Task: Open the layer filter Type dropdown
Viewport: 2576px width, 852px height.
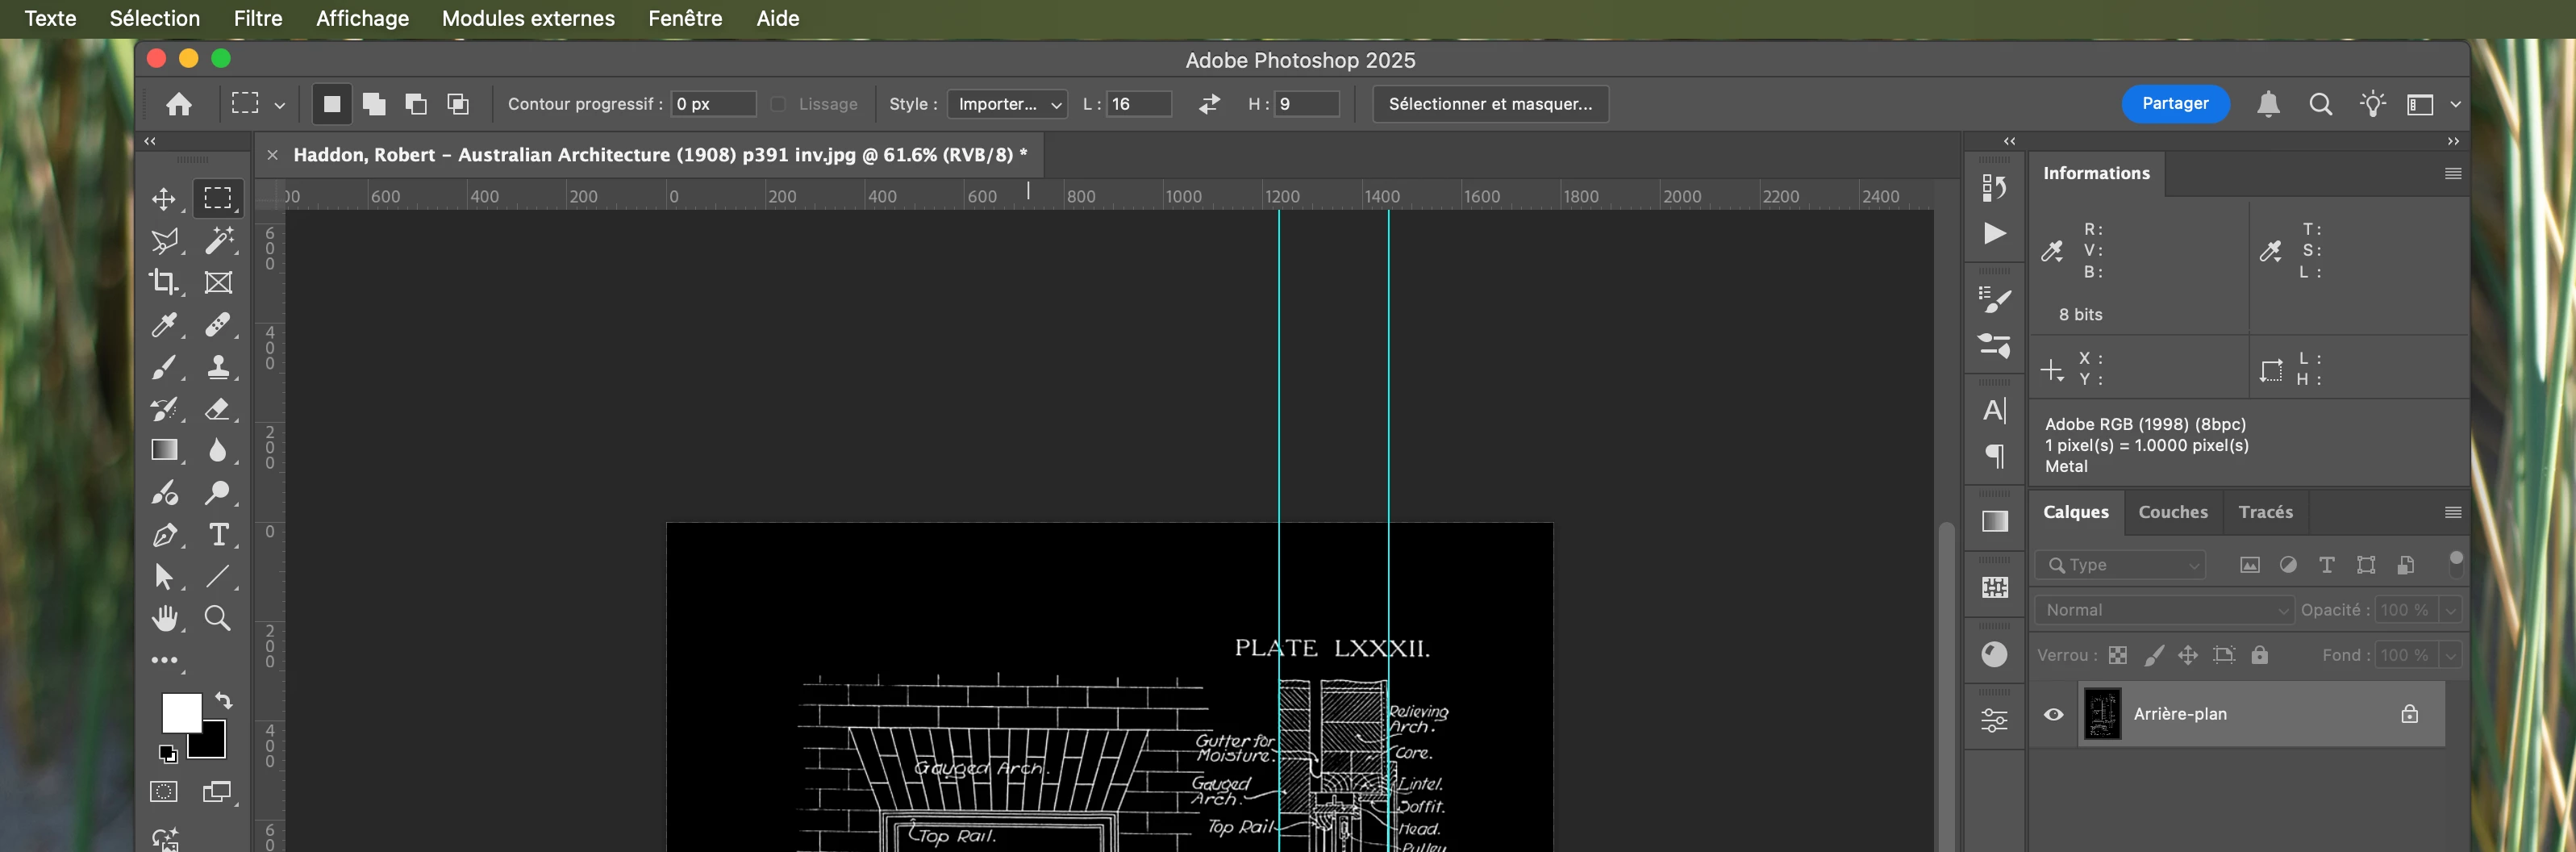Action: (x=2120, y=565)
